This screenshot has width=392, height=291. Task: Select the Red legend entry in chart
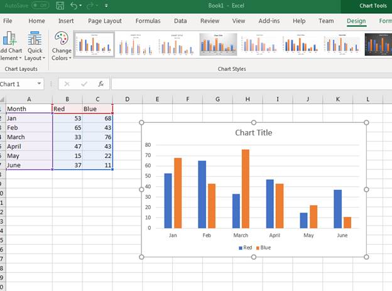coord(245,248)
